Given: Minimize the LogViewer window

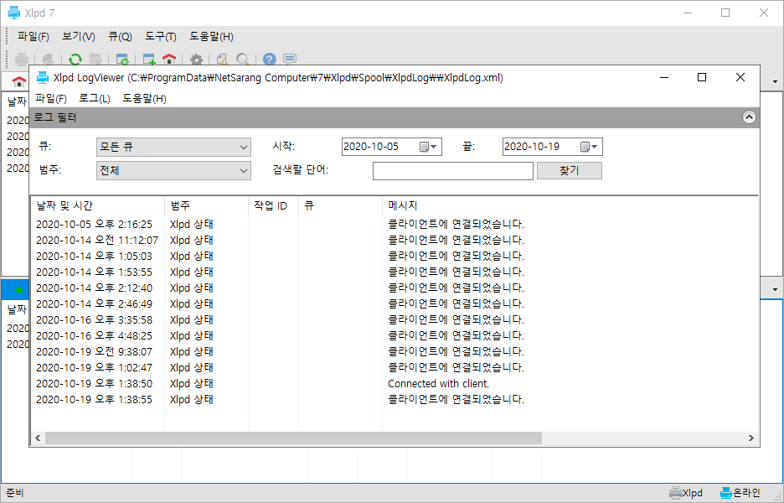Looking at the screenshot, I should [x=664, y=77].
